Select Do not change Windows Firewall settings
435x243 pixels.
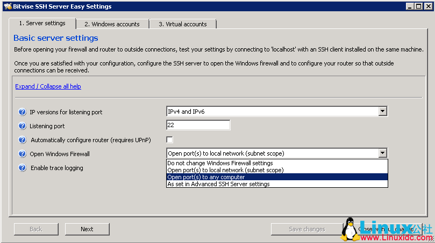[277, 163]
